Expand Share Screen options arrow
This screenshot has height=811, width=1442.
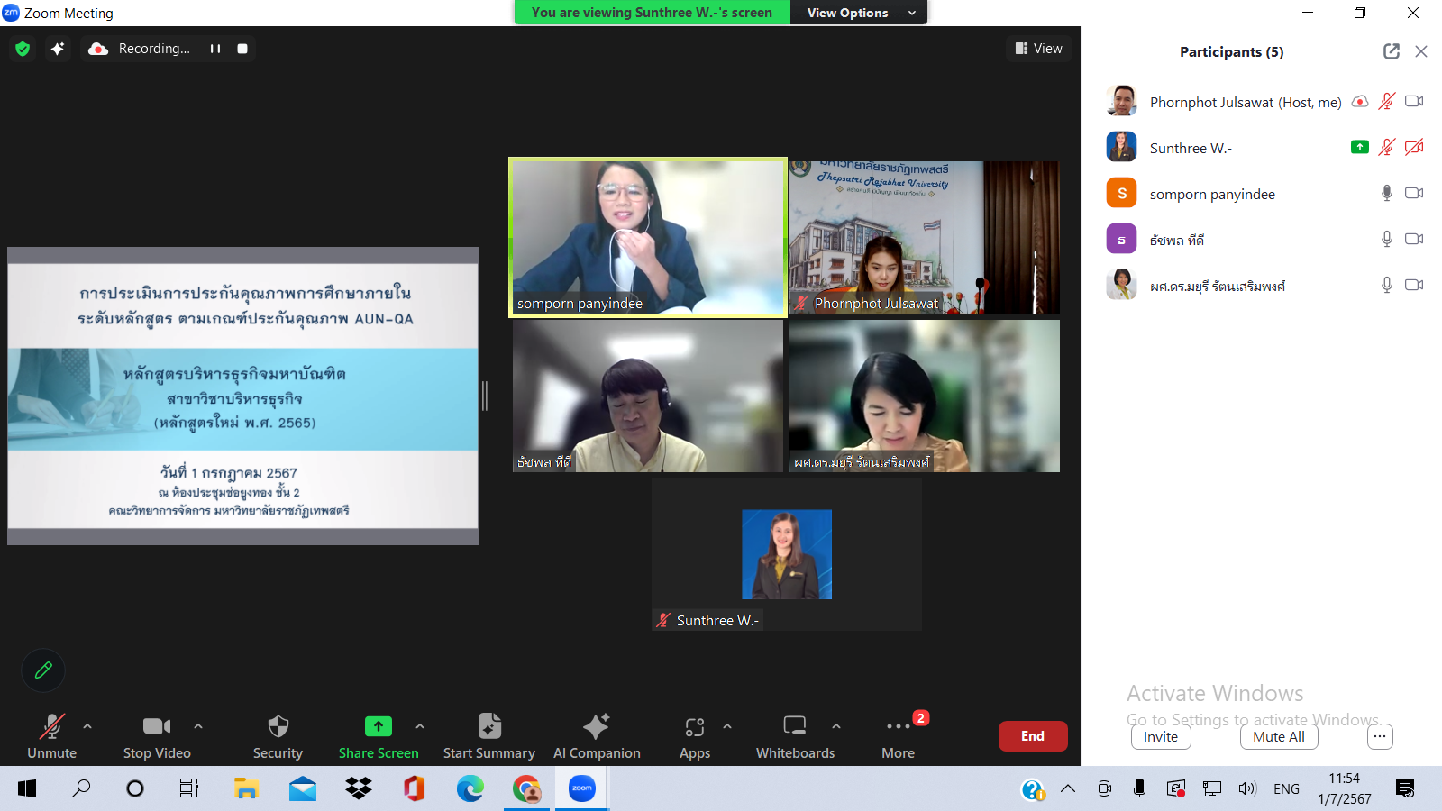[420, 725]
